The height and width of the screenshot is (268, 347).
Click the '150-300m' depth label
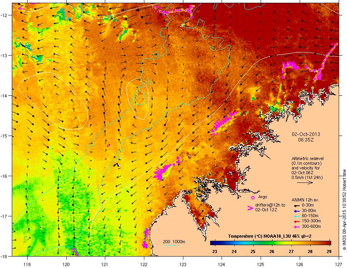pos(311,221)
